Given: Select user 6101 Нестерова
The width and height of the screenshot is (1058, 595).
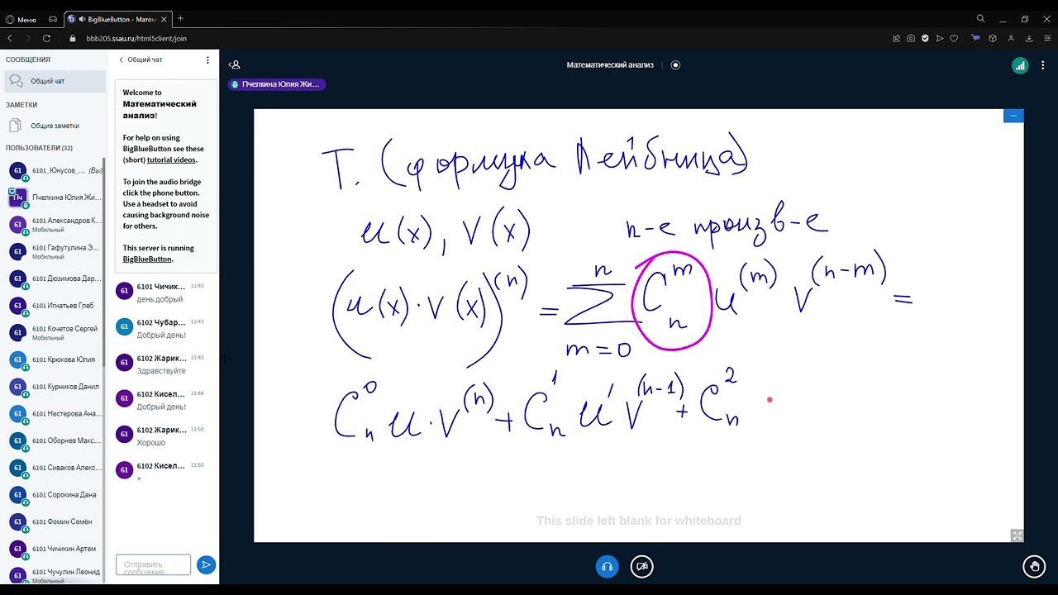Looking at the screenshot, I should coord(55,413).
